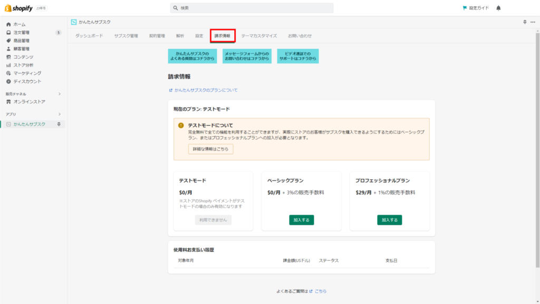Screen dimensions: 540x304
Task: Click the ストア分析 bar chart icon
Action: [8, 65]
